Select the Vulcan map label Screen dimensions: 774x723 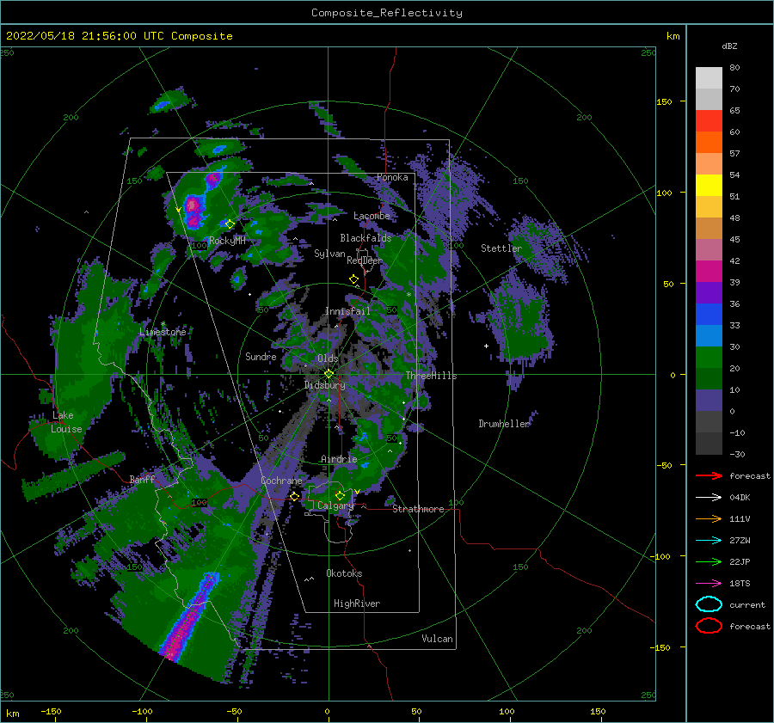pyautogui.click(x=437, y=639)
